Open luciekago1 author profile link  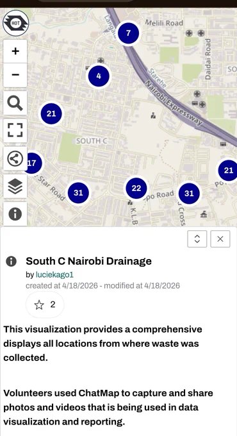click(x=54, y=274)
